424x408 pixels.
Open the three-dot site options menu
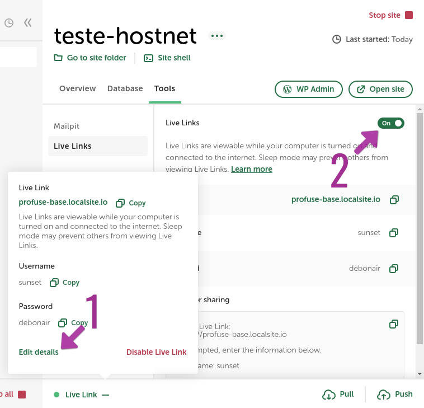click(217, 36)
